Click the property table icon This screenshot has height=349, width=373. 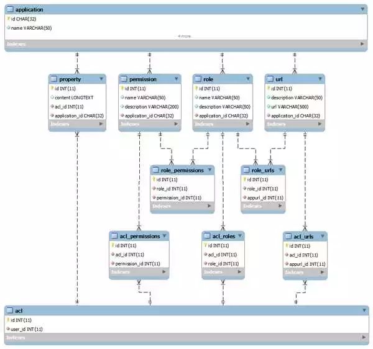coord(53,79)
